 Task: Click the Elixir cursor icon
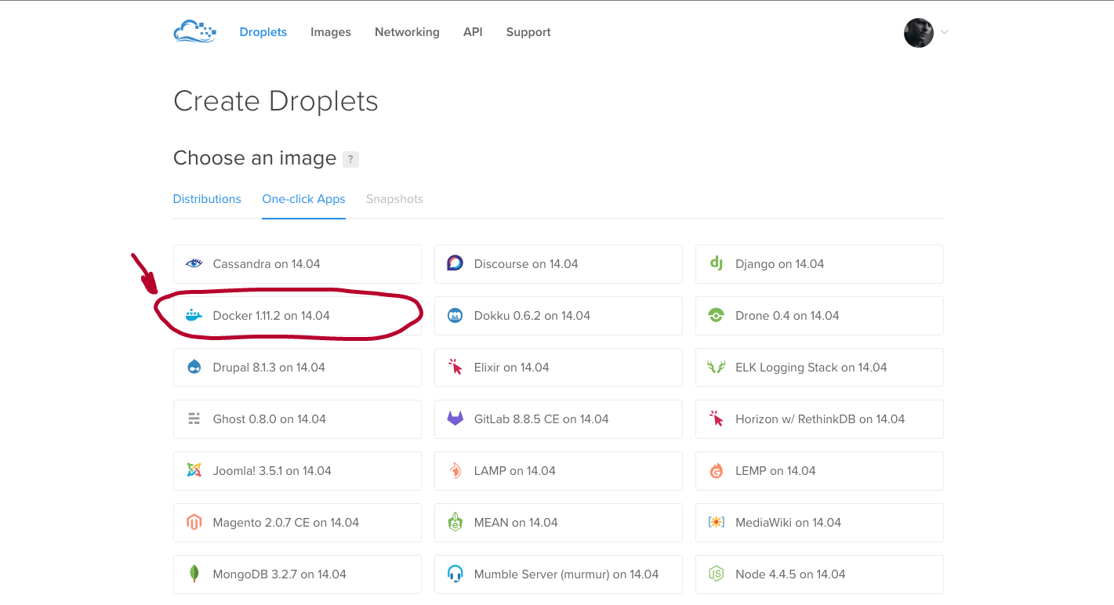coord(455,368)
